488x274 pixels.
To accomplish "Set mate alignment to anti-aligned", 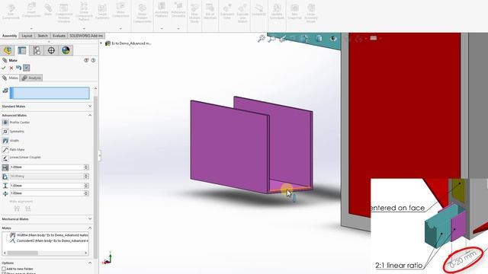I will click(27, 209).
